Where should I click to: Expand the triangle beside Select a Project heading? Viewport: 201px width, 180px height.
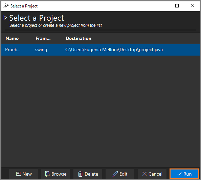coord(5,18)
